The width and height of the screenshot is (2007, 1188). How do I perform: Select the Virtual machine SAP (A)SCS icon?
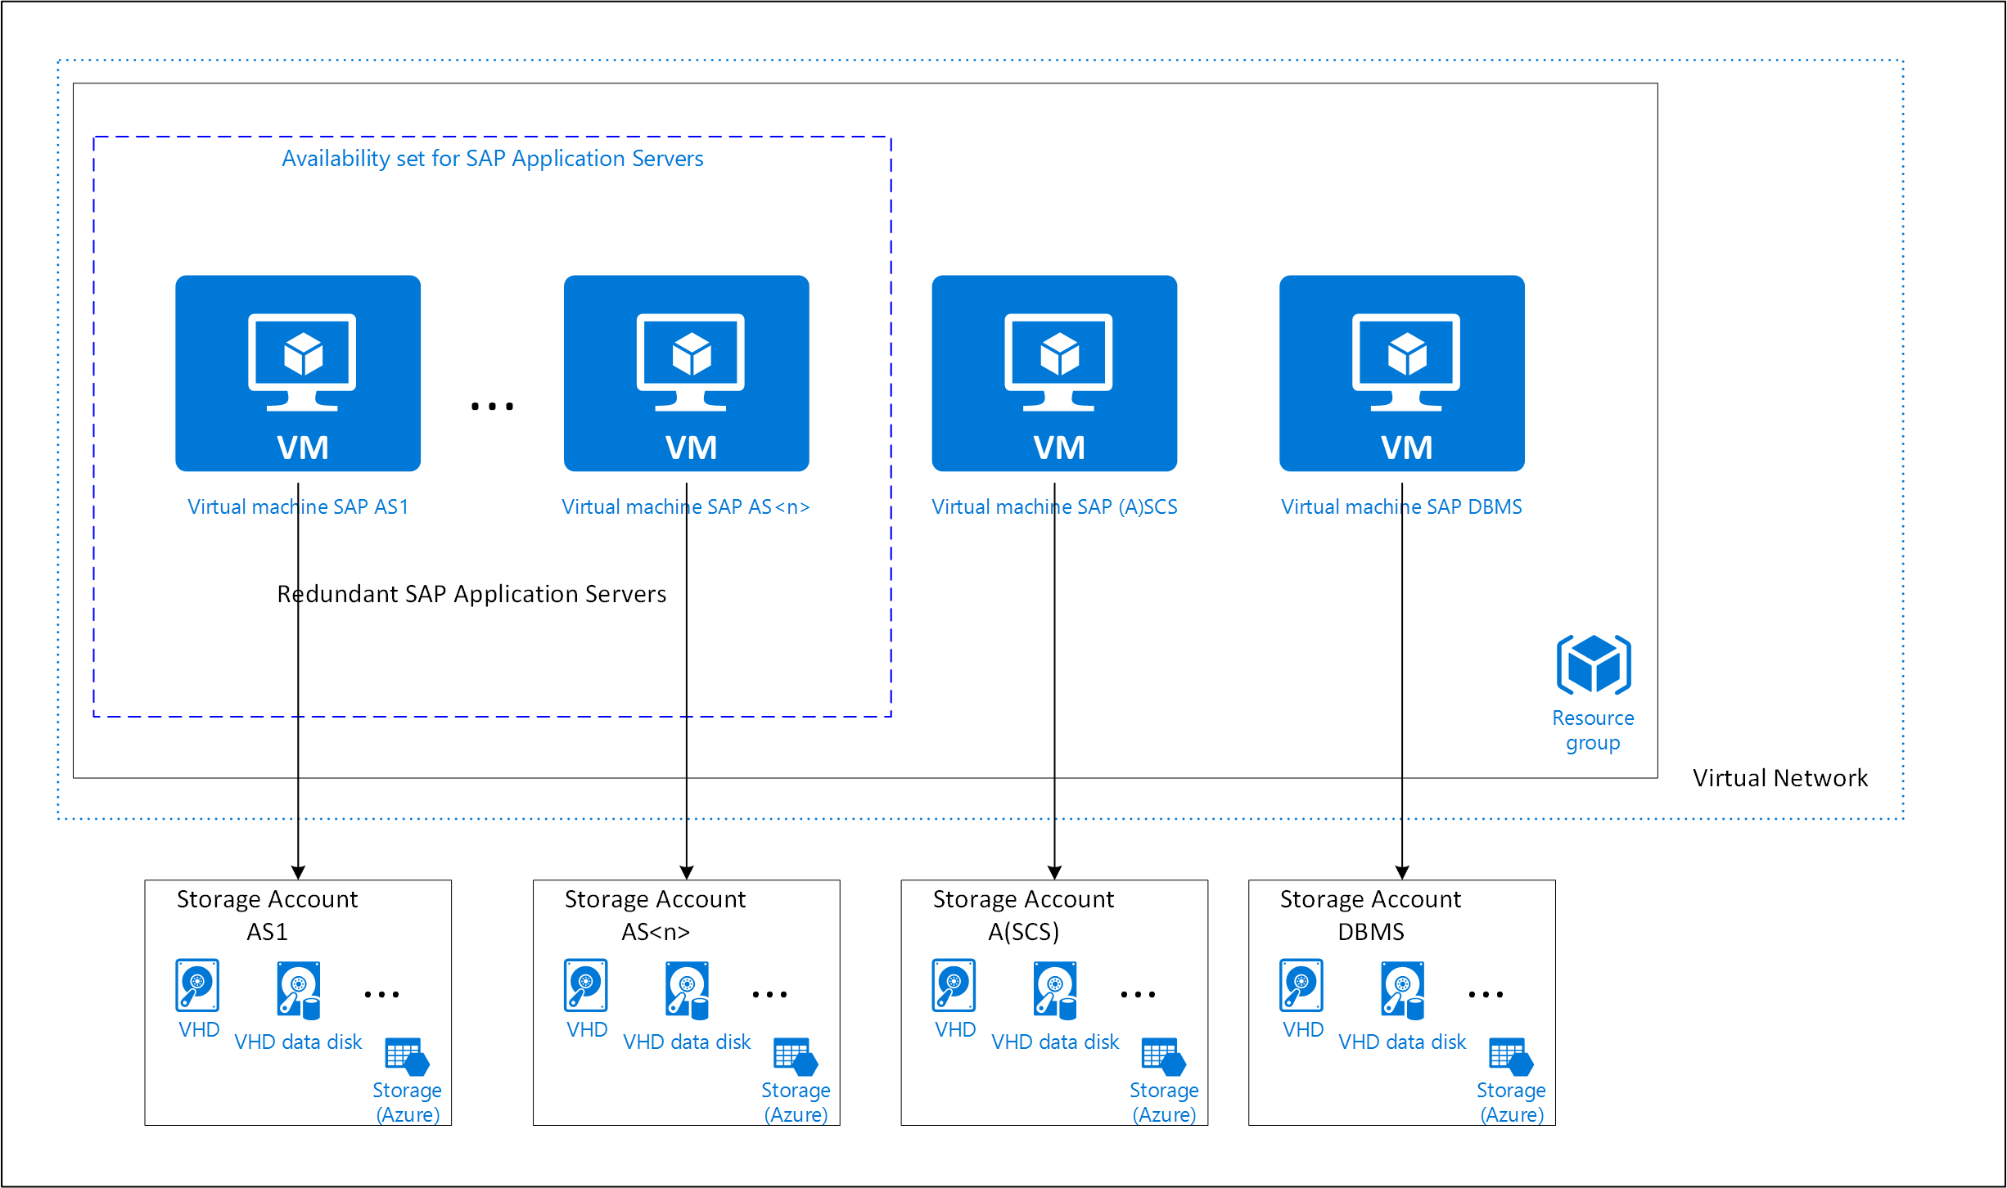click(1054, 374)
